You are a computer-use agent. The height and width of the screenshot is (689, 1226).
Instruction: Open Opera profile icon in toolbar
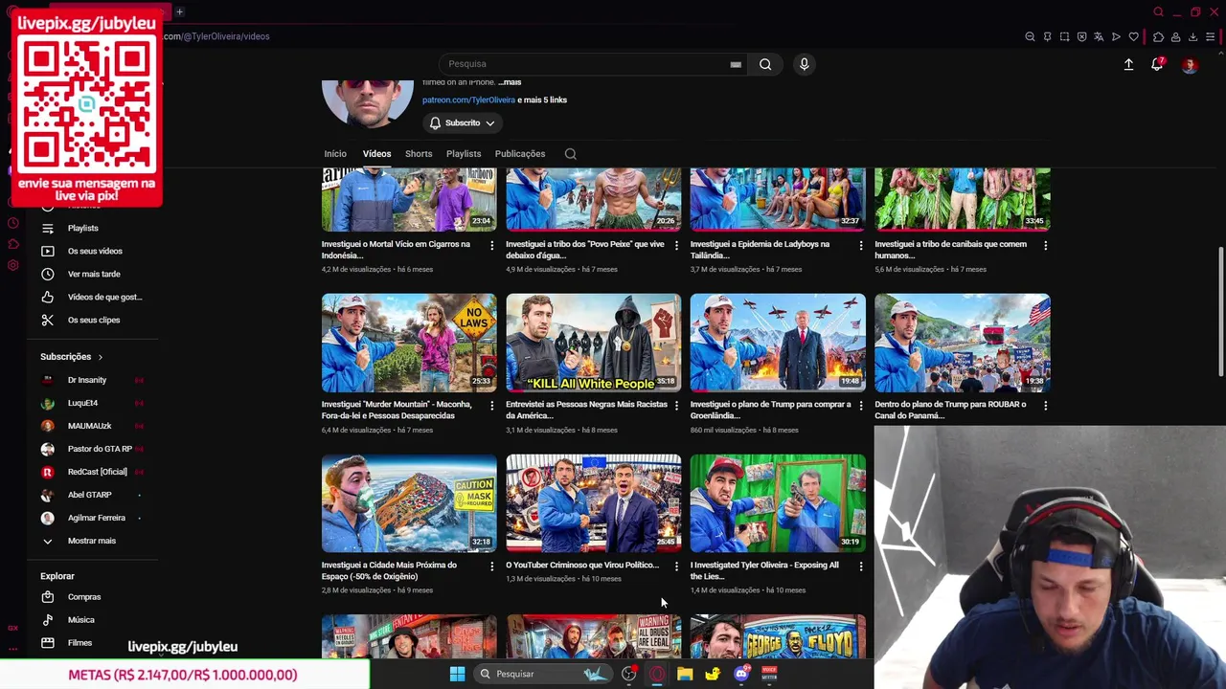coord(1175,36)
